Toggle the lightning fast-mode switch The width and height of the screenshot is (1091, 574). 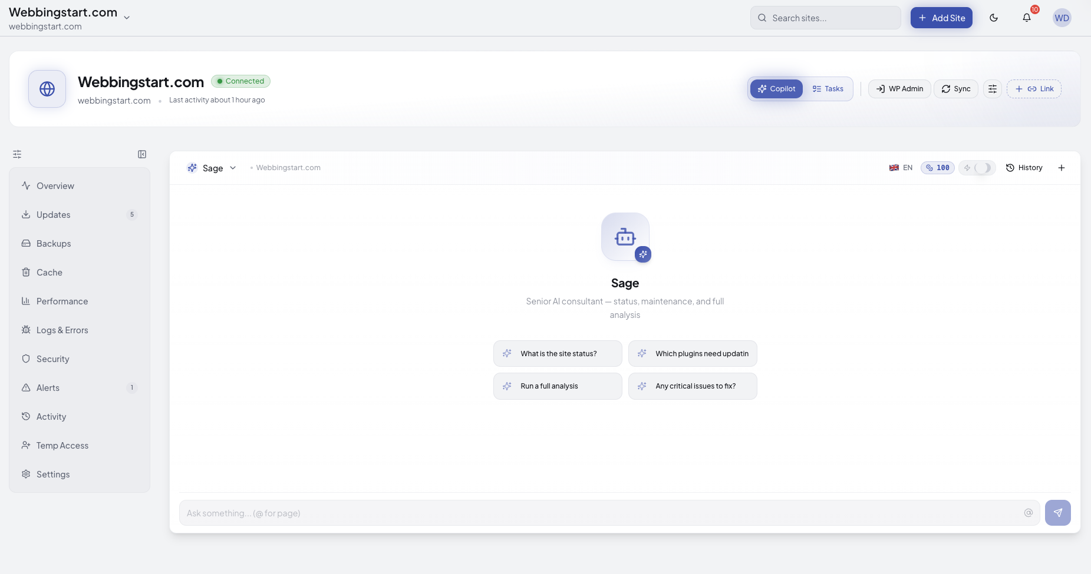point(978,168)
